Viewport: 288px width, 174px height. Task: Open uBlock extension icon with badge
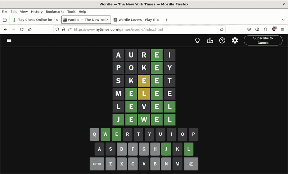tap(274, 29)
